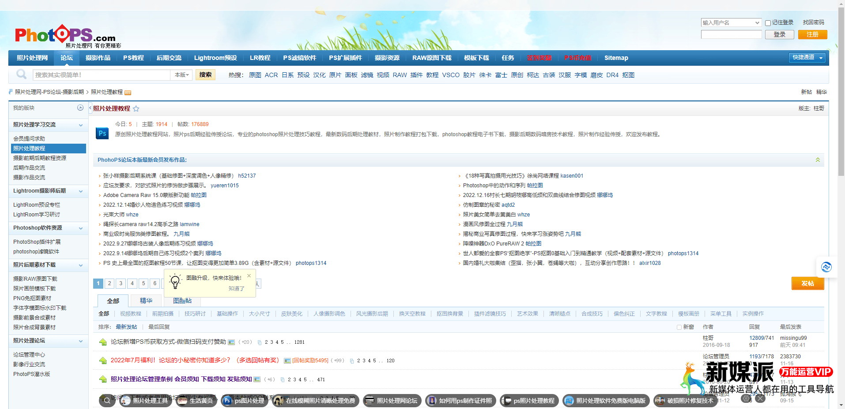Collapse the latest member works section

(818, 160)
